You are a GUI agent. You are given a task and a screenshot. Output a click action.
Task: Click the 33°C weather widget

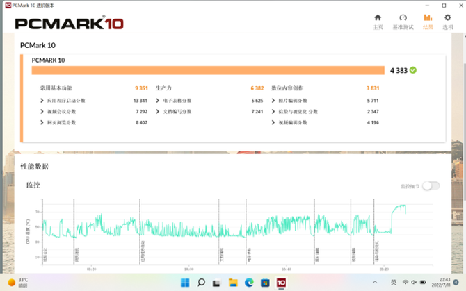click(x=18, y=282)
